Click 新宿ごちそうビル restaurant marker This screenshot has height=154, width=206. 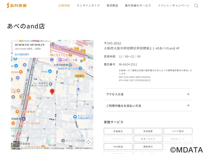tap(70, 55)
